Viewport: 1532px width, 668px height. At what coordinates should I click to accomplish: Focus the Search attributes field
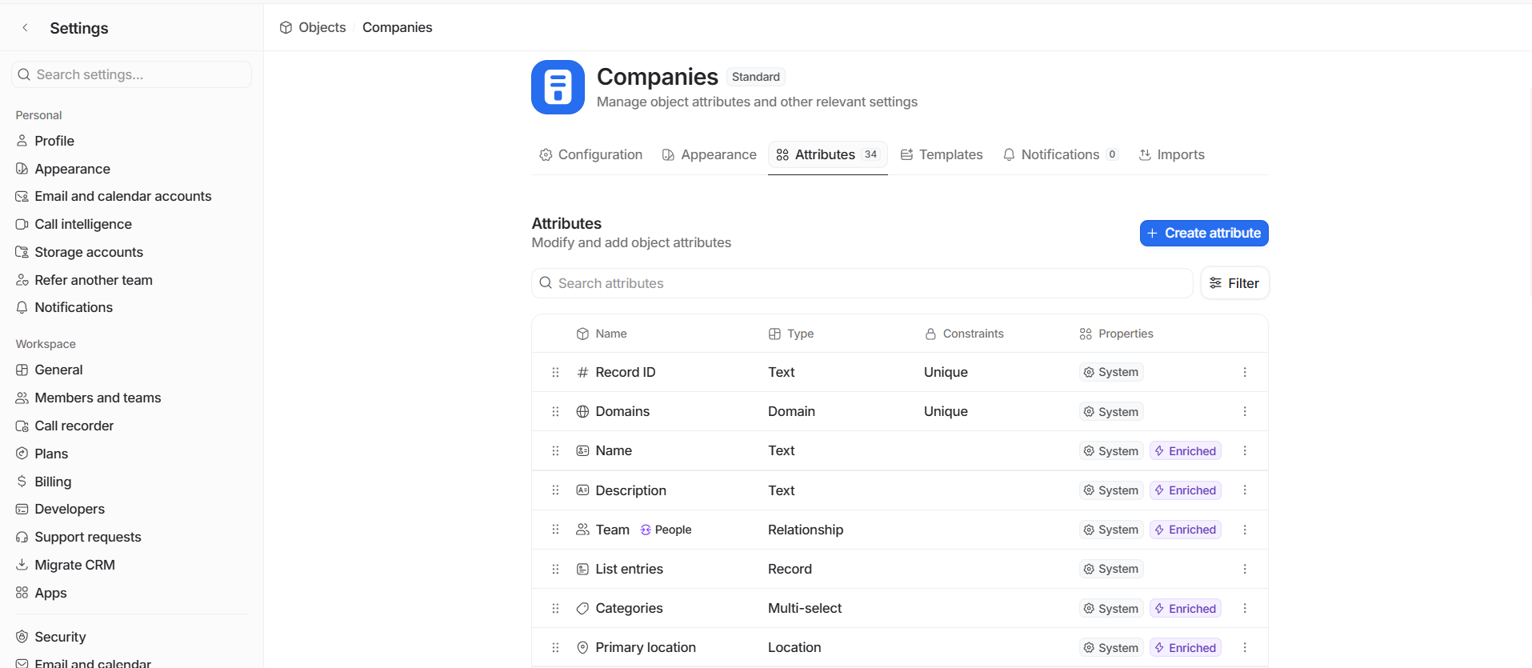click(x=862, y=283)
